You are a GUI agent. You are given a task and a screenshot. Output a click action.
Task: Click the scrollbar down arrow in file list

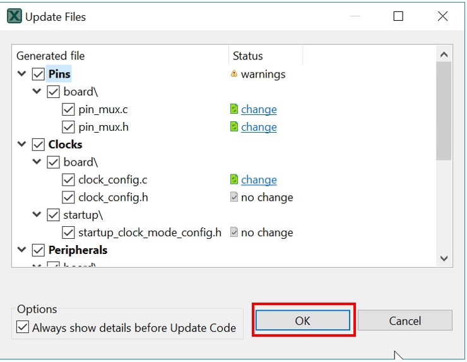click(444, 258)
